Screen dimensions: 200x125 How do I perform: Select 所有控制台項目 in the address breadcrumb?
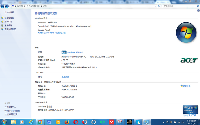coord(33,6)
